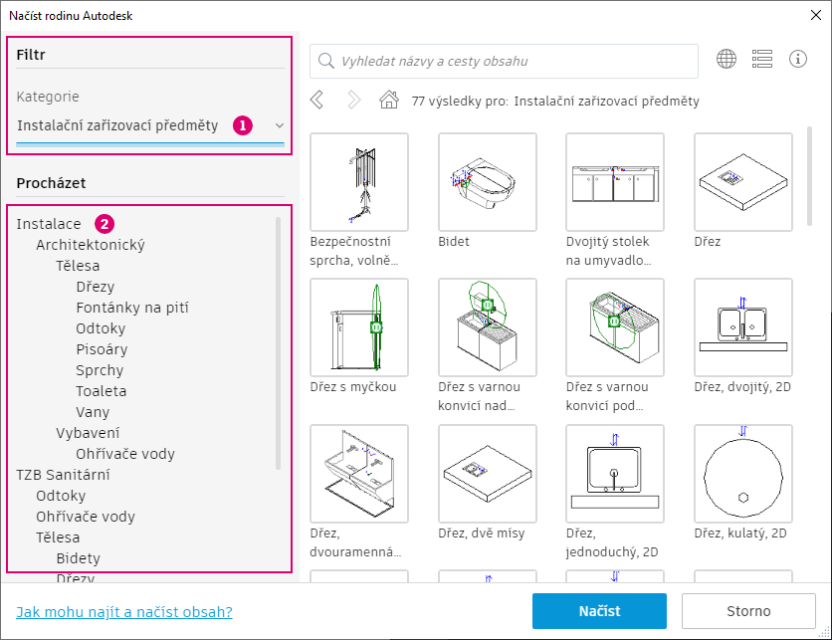Select the Bezpečnostní sprcha thumbnail
The height and width of the screenshot is (640, 832).
(359, 182)
